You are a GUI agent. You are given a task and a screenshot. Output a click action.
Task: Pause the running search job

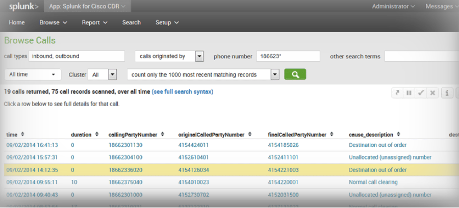pos(409,93)
